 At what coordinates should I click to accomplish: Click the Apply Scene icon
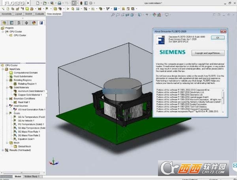[159, 15]
